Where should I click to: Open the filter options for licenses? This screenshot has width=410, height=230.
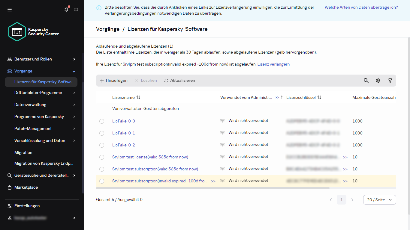tap(390, 80)
